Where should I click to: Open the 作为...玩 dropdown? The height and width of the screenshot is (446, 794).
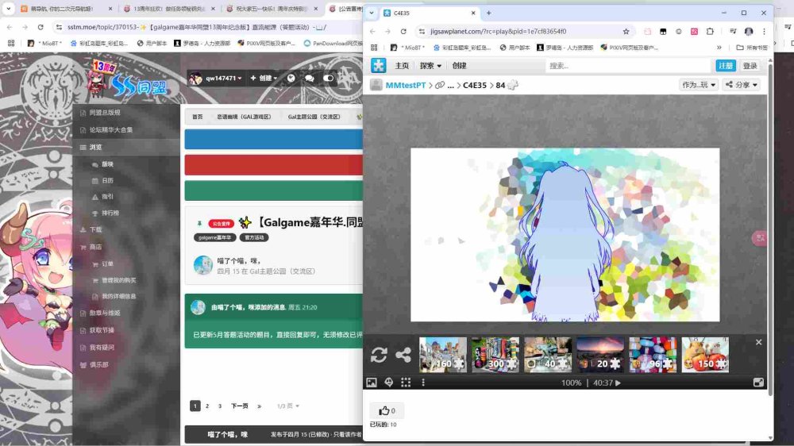698,85
